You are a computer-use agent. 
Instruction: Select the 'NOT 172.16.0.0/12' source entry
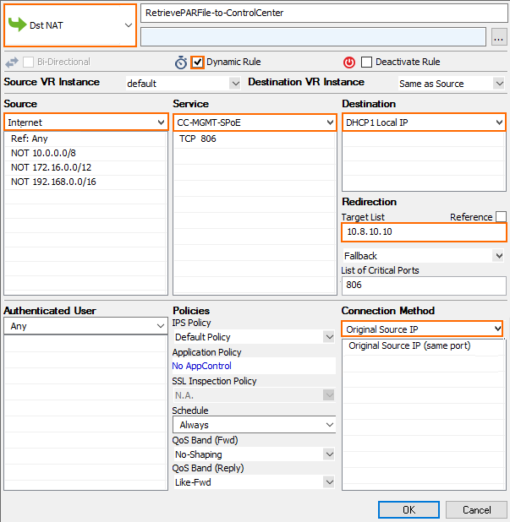[85, 167]
